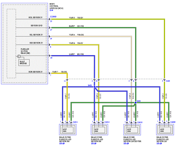Viewport: 178px width, 149px height.
Task: Select REAR INNER PARKING AID SENSOR RH caption
Action: [x=97, y=139]
